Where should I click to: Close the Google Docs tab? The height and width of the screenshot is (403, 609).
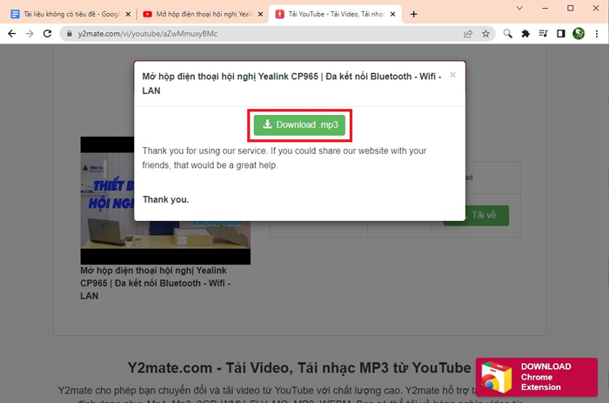(128, 15)
